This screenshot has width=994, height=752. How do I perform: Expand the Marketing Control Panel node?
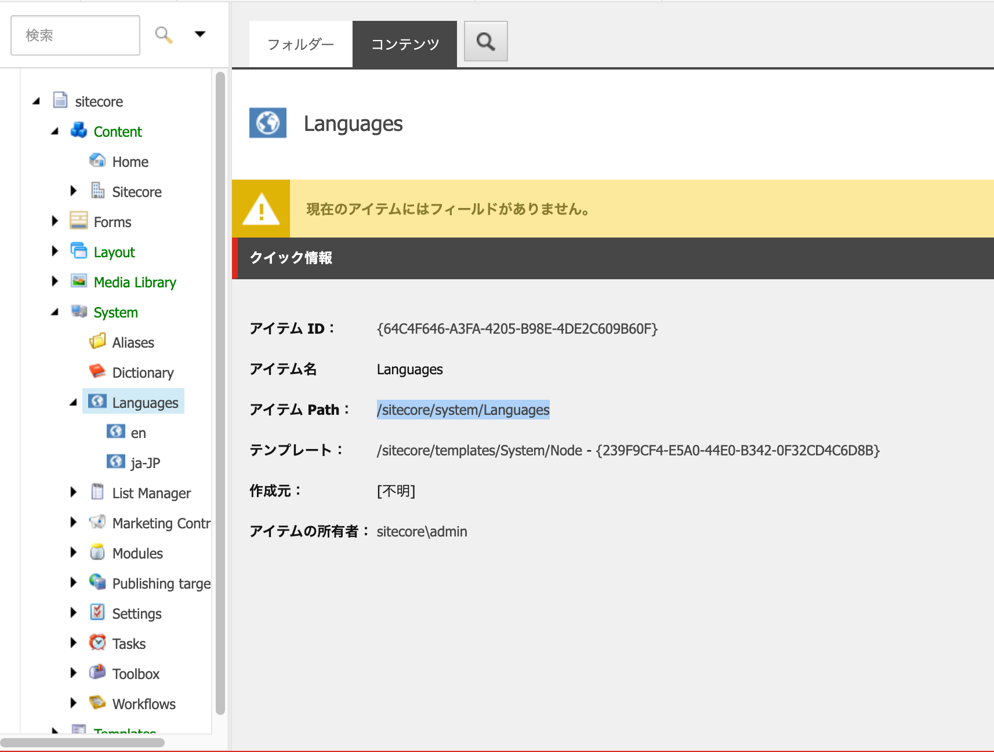[x=73, y=522]
